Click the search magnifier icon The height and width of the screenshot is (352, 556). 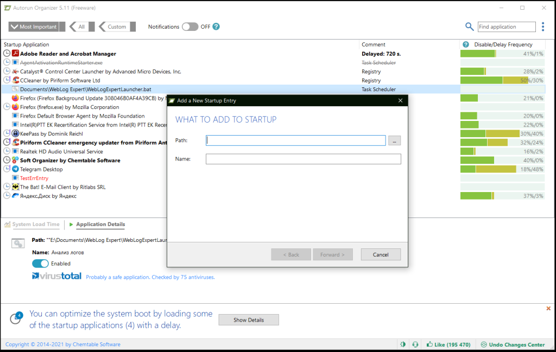[469, 27]
